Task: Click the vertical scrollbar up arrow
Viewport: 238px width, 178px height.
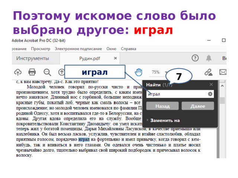Action: pos(222,86)
